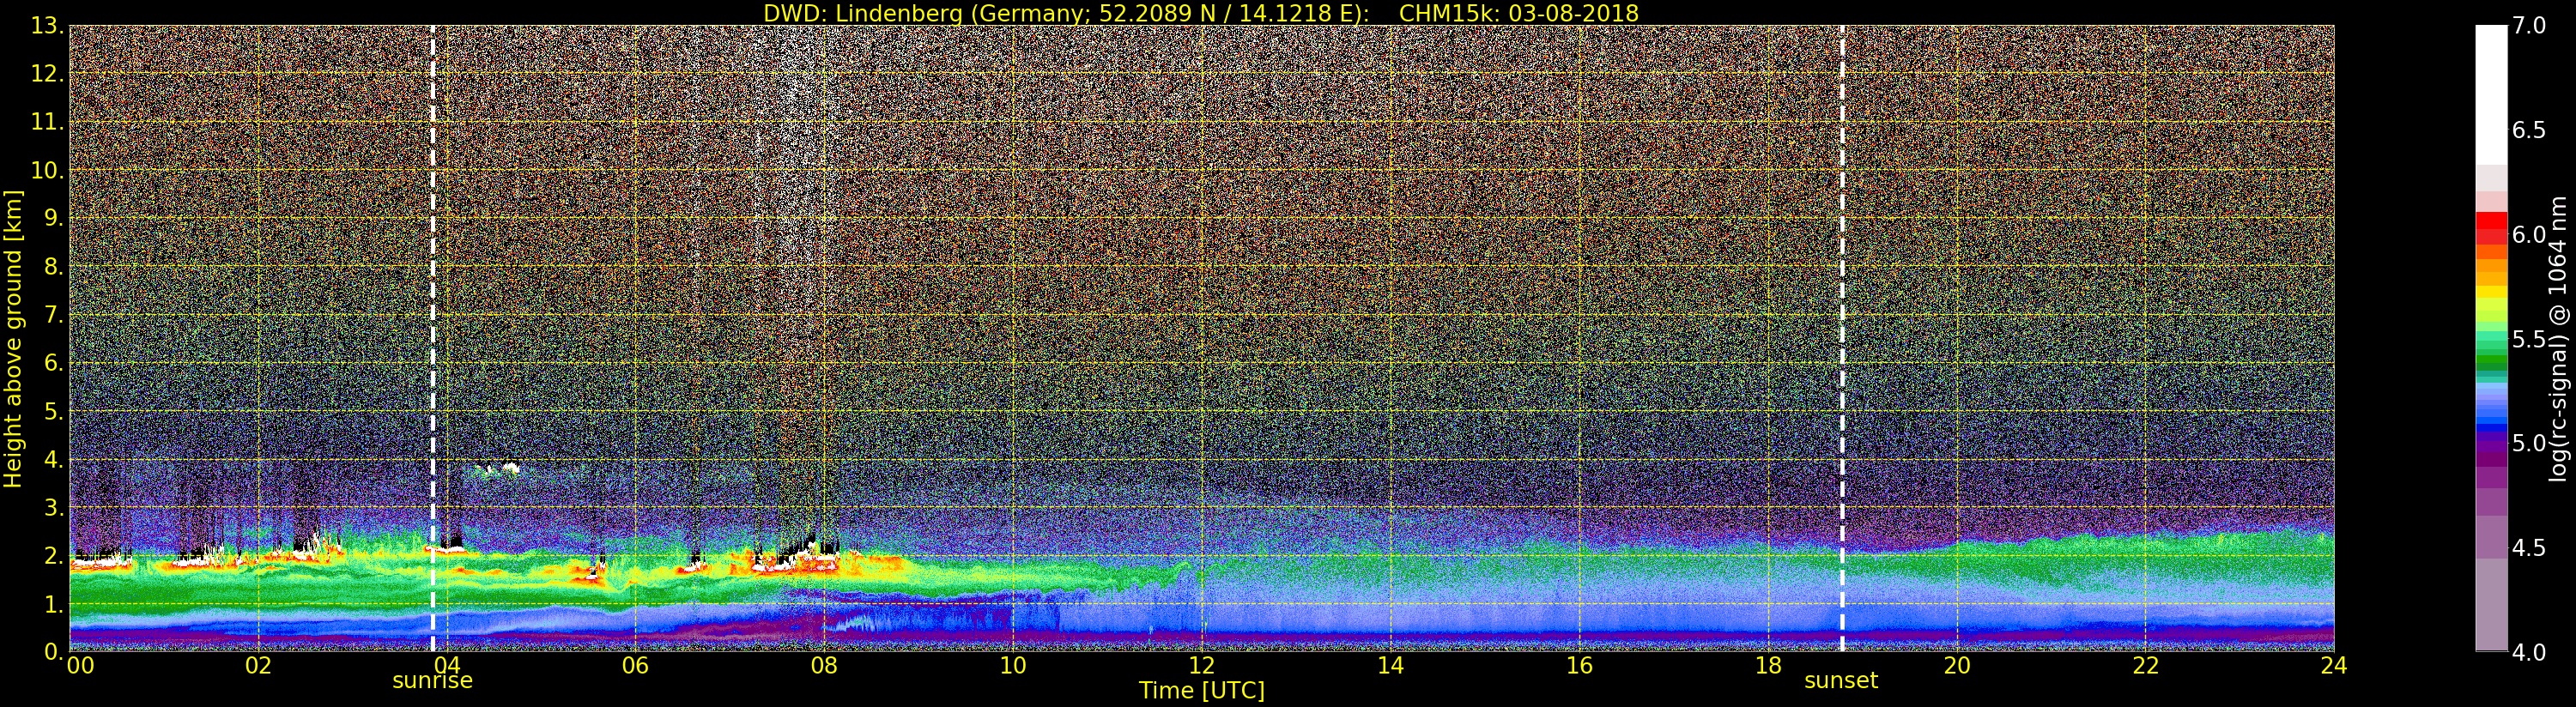Click height axis tick '6.'

click(54, 363)
